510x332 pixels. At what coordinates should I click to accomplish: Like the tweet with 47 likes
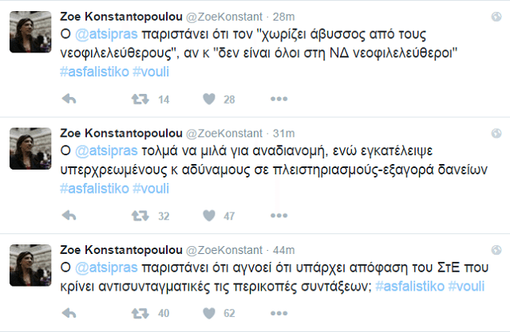(x=209, y=215)
